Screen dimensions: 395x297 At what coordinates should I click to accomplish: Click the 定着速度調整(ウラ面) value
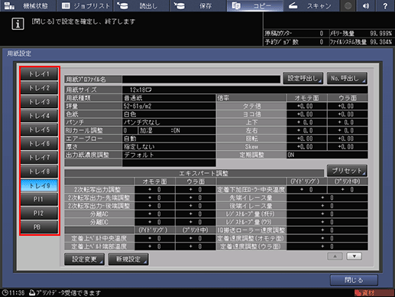[327, 246]
